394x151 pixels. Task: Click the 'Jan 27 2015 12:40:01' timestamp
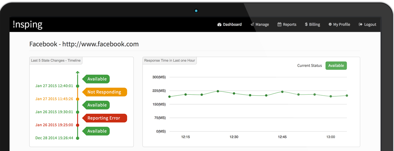point(54,86)
